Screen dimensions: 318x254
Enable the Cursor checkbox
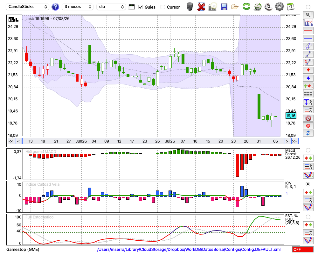click(162, 7)
